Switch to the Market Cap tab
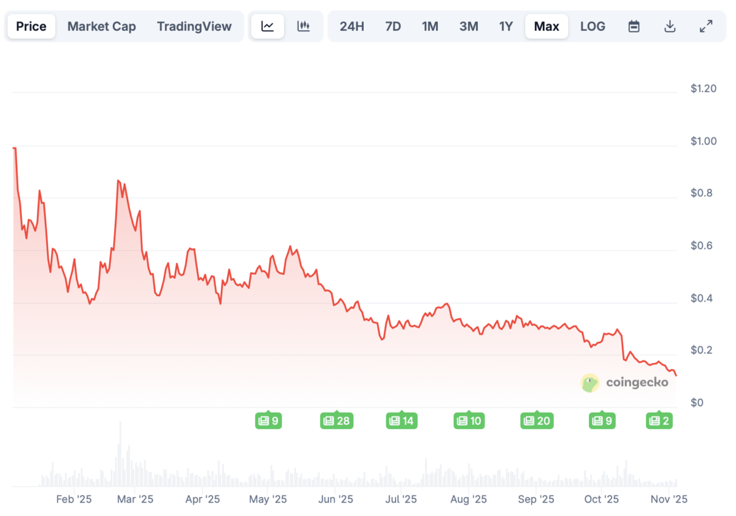The image size is (736, 516). pyautogui.click(x=101, y=26)
